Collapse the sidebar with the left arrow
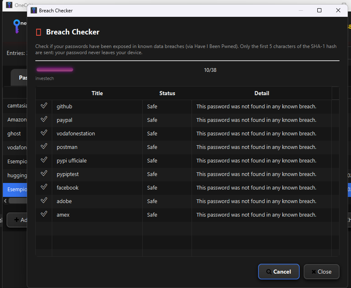This screenshot has width=351, height=288. point(6,200)
